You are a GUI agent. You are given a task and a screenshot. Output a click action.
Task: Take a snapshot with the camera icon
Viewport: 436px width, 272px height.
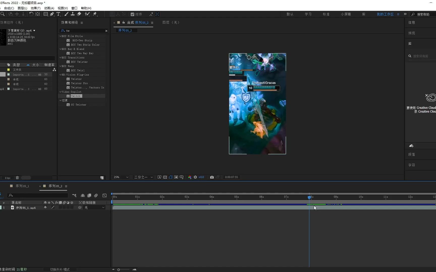(x=212, y=177)
